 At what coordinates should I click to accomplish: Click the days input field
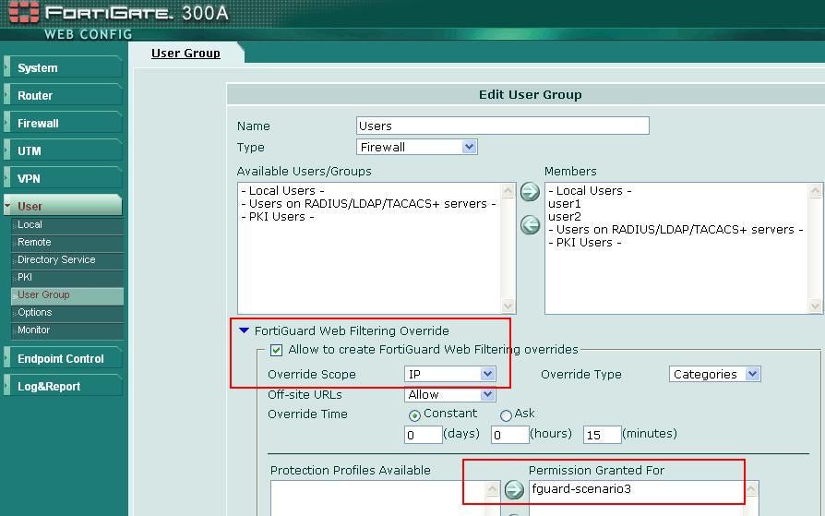pos(423,435)
